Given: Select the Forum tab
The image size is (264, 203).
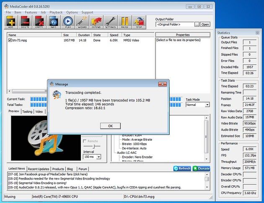Looking at the screenshot, I should (83, 169).
